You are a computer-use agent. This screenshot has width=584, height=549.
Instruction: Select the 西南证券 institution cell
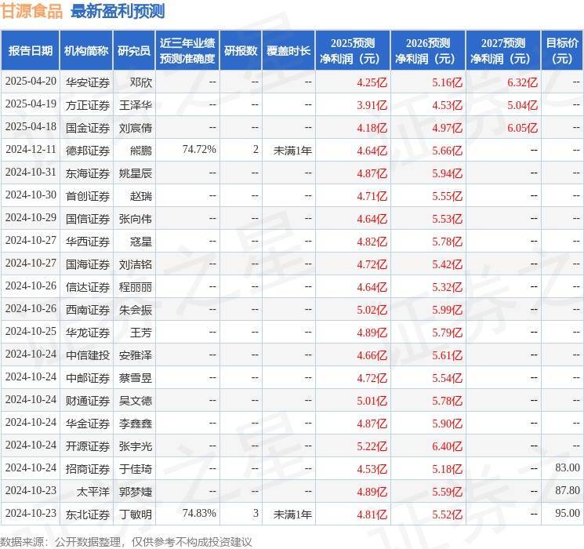[88, 310]
